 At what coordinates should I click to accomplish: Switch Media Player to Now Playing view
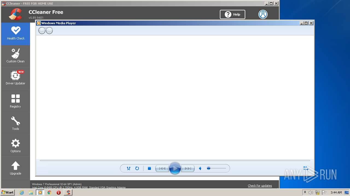click(306, 169)
